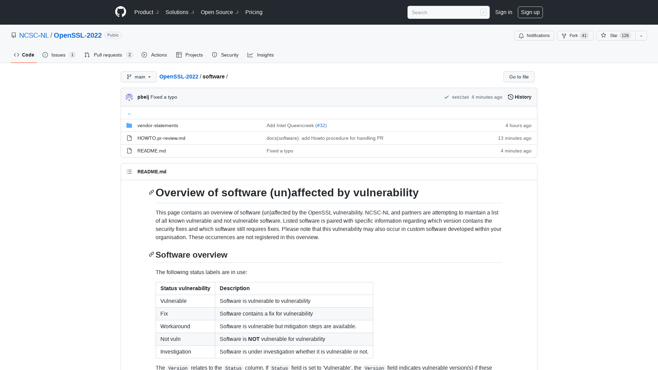Click the Sign up button
Image resolution: width=658 pixels, height=370 pixels.
[x=530, y=12]
